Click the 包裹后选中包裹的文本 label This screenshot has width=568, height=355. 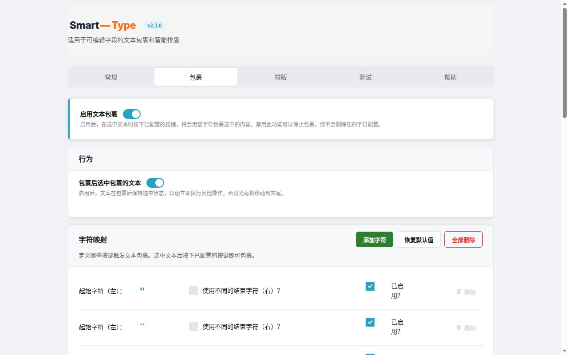click(110, 183)
